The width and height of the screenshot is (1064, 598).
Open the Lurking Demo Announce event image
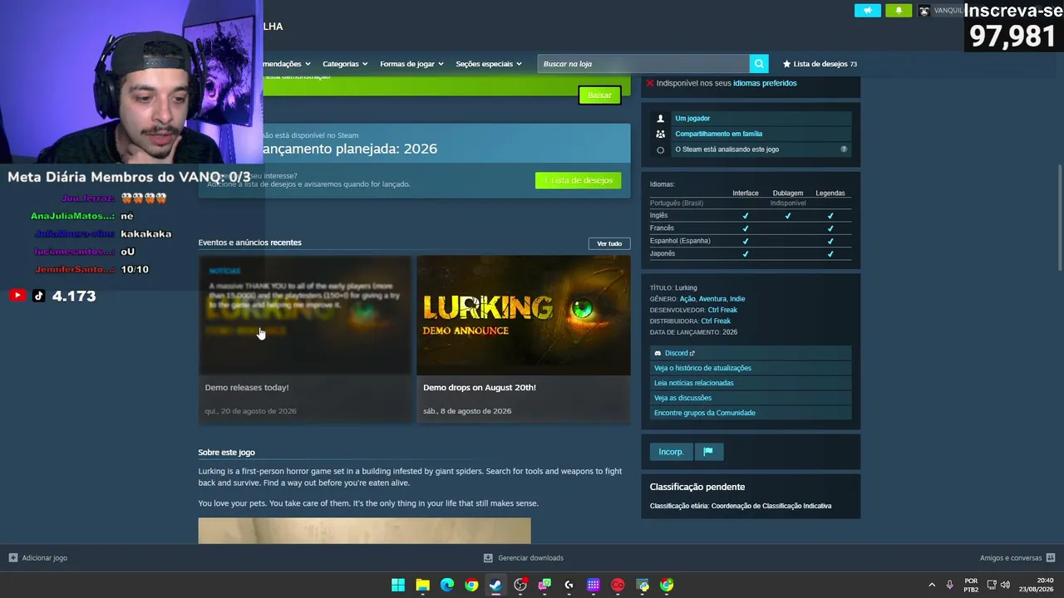(523, 315)
